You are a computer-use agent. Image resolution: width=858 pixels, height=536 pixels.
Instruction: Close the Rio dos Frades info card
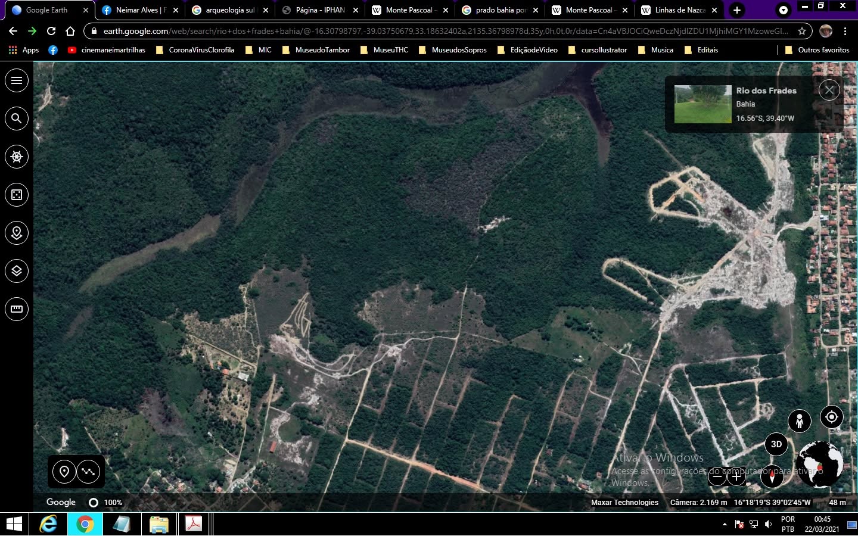click(x=829, y=91)
